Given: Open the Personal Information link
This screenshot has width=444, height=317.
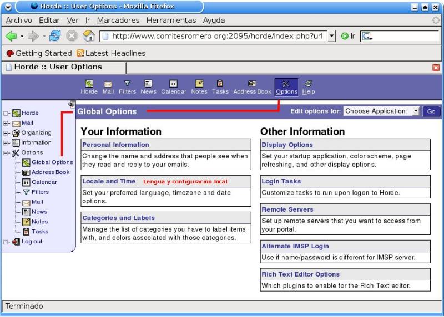Looking at the screenshot, I should 115,145.
